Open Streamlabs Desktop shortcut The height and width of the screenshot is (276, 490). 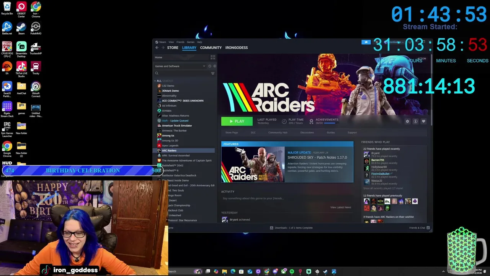pyautogui.click(x=21, y=50)
